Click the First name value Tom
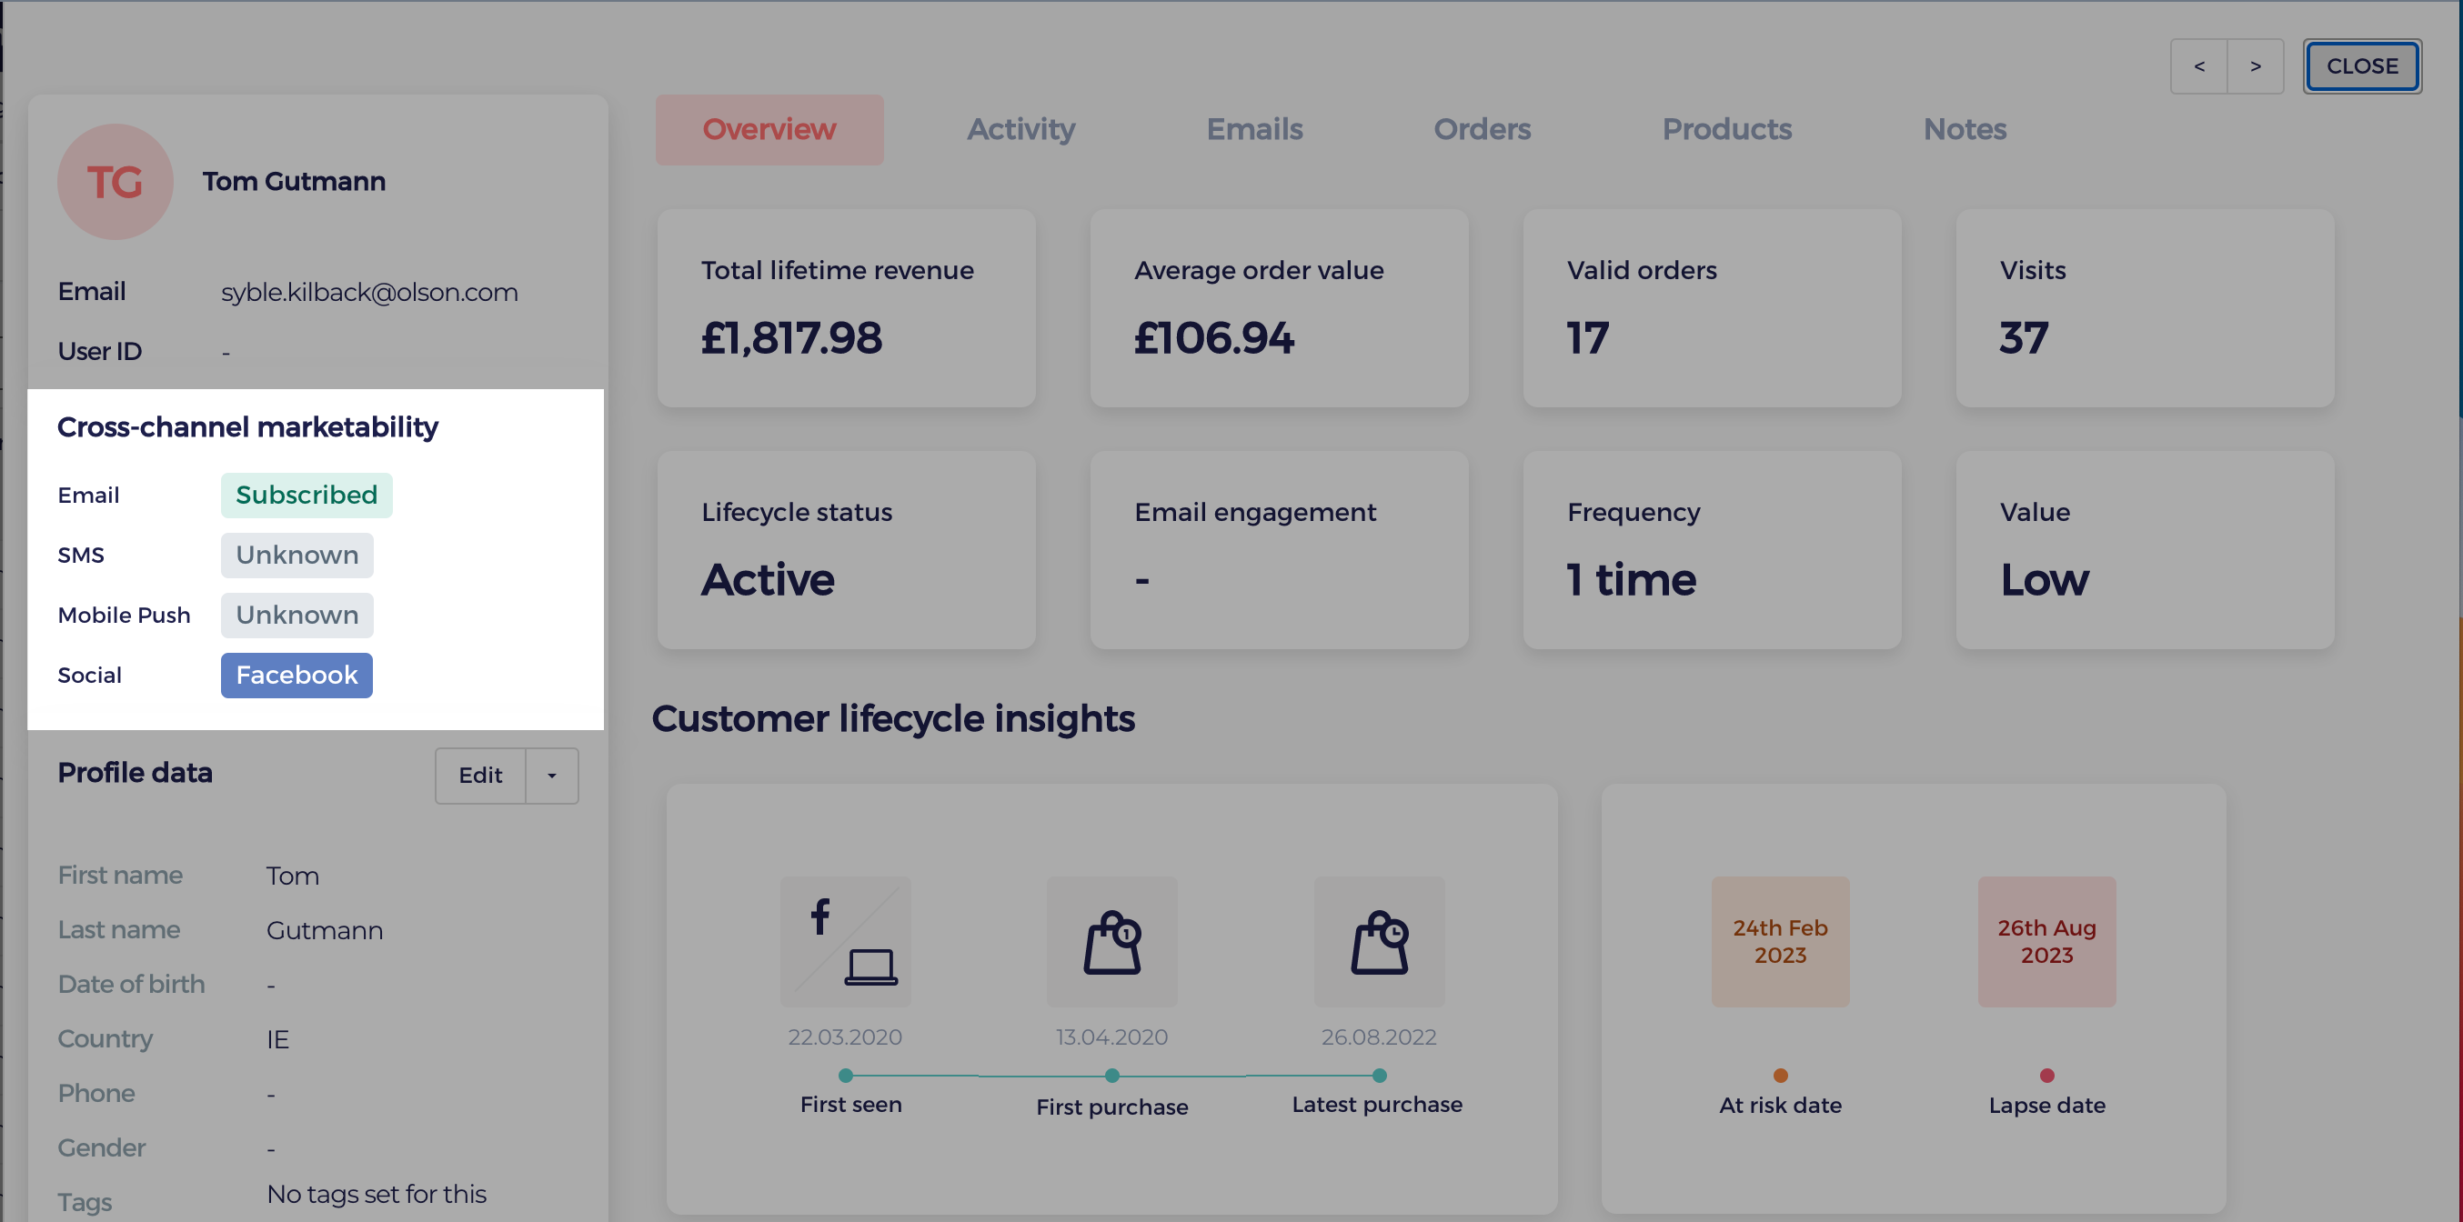Viewport: 2463px width, 1222px height. click(x=293, y=876)
